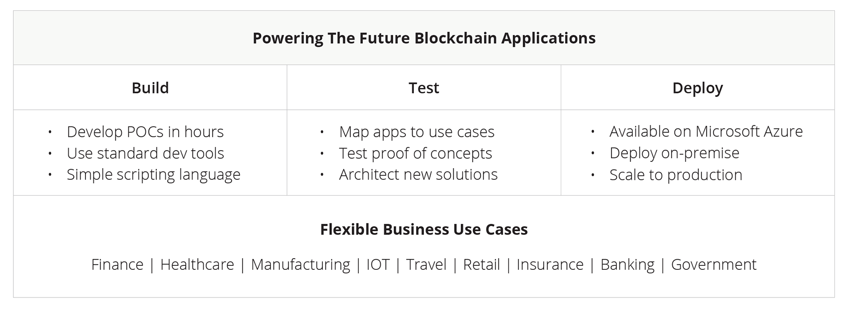Select the Government use case

coord(714,264)
